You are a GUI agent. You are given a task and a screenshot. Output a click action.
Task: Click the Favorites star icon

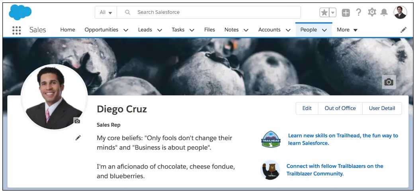pos(324,12)
